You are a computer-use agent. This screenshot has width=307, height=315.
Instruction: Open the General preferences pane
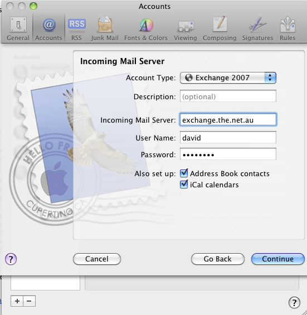click(x=18, y=28)
